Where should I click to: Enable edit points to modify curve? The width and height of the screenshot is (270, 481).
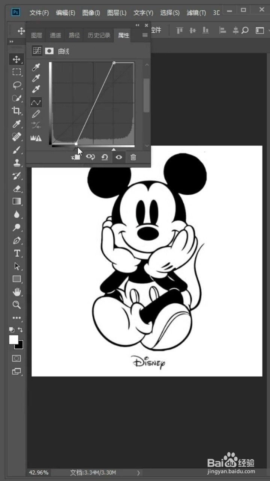[36, 102]
